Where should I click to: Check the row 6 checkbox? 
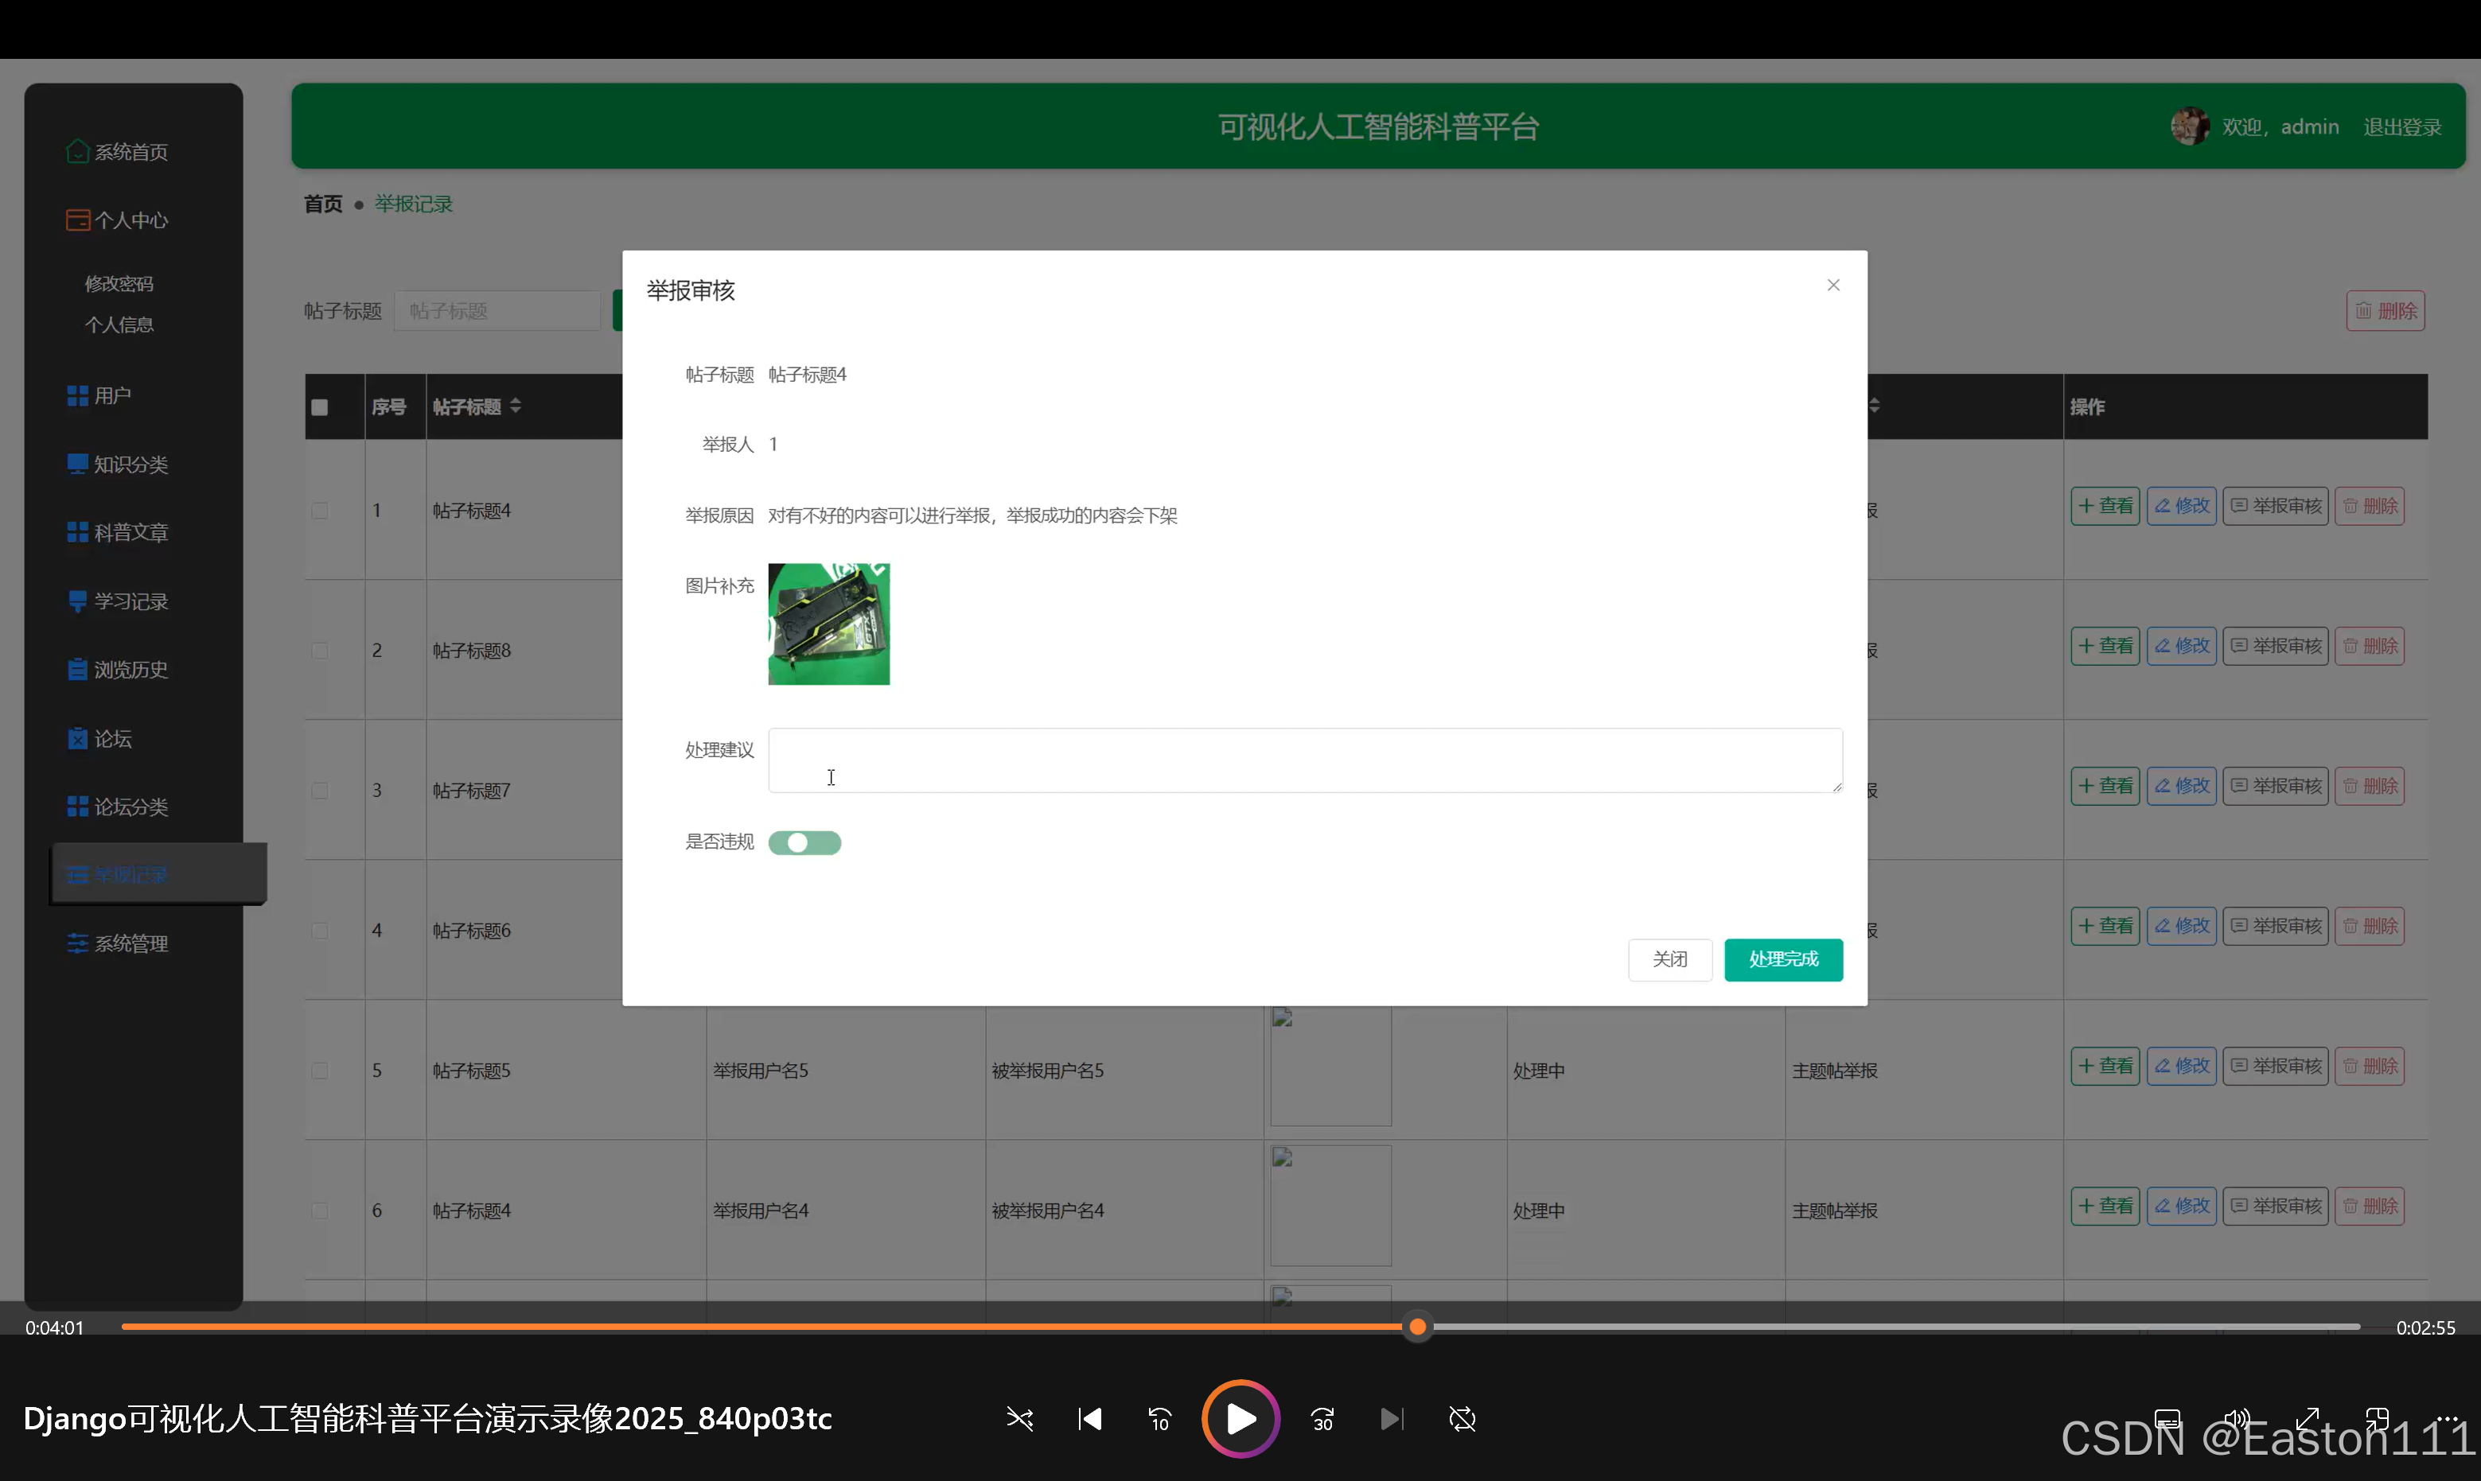(x=320, y=1210)
